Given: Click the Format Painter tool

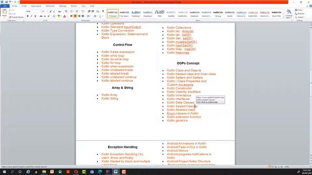Looking at the screenshot, I should [x=16, y=17].
